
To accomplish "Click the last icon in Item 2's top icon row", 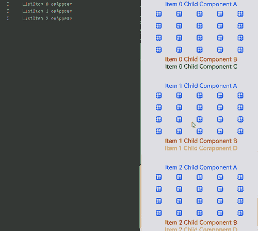I will point(240,177).
